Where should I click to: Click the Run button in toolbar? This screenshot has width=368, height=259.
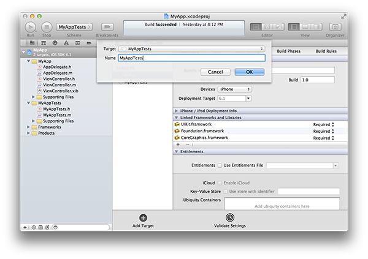point(31,27)
